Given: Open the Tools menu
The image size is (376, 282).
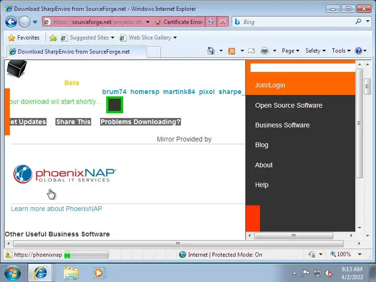Looking at the screenshot, I should pos(341,51).
